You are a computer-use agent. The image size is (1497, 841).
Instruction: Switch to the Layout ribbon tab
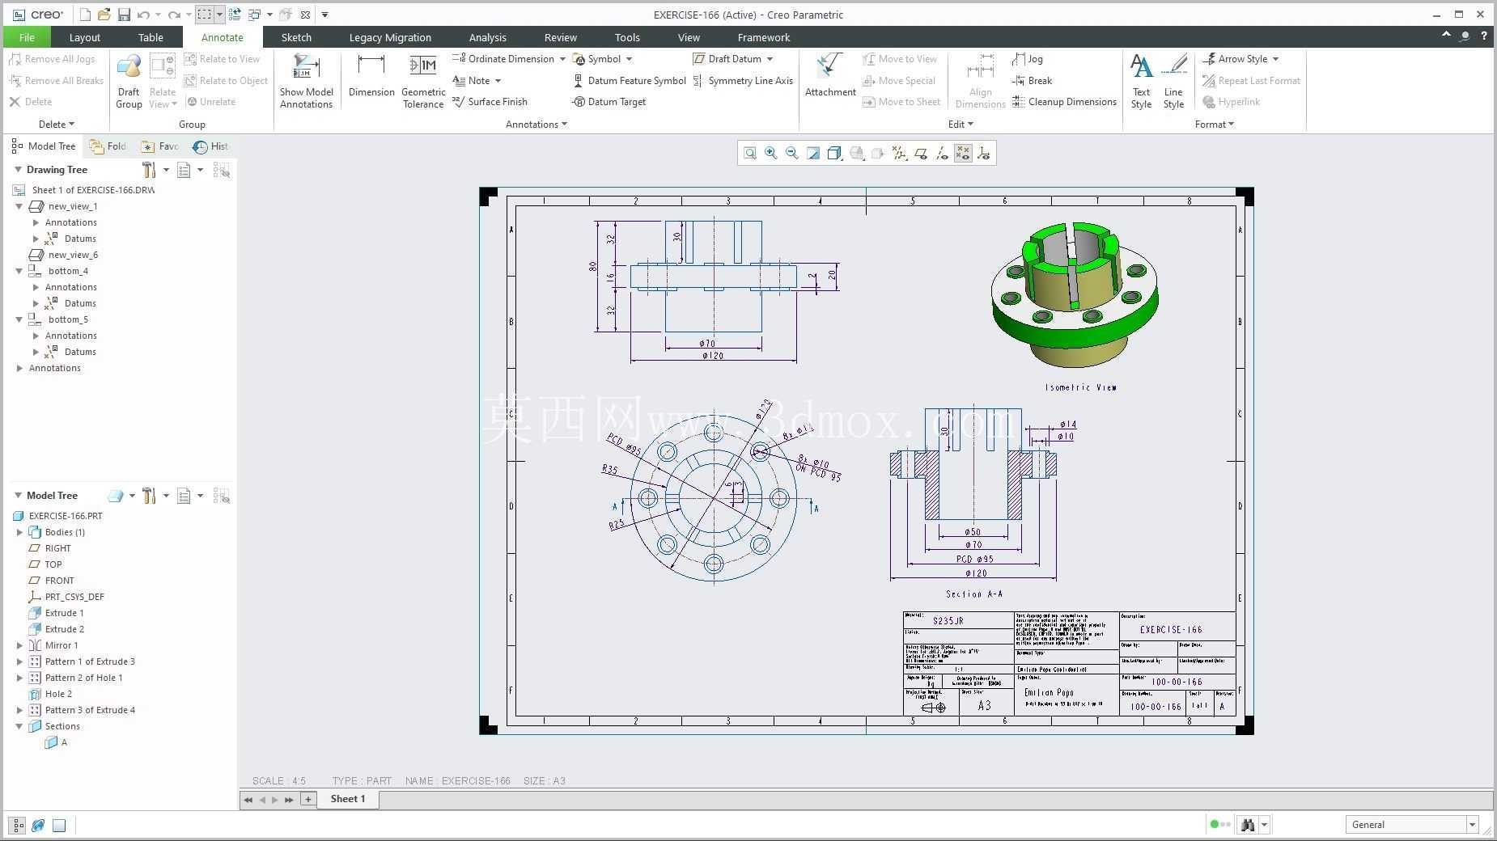[x=84, y=37]
